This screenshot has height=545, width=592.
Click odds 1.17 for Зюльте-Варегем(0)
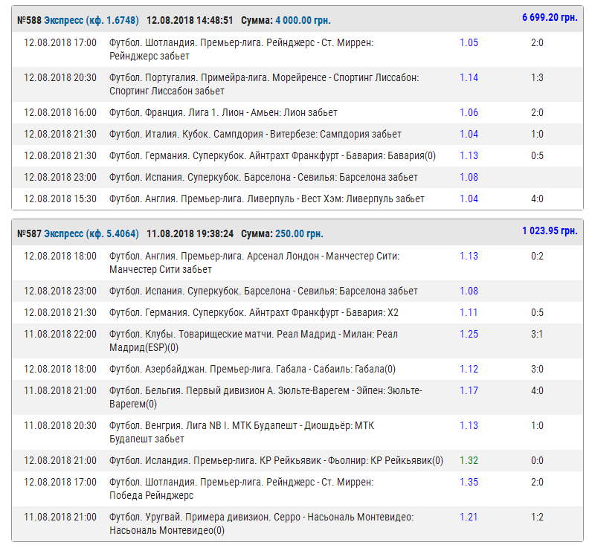point(469,390)
